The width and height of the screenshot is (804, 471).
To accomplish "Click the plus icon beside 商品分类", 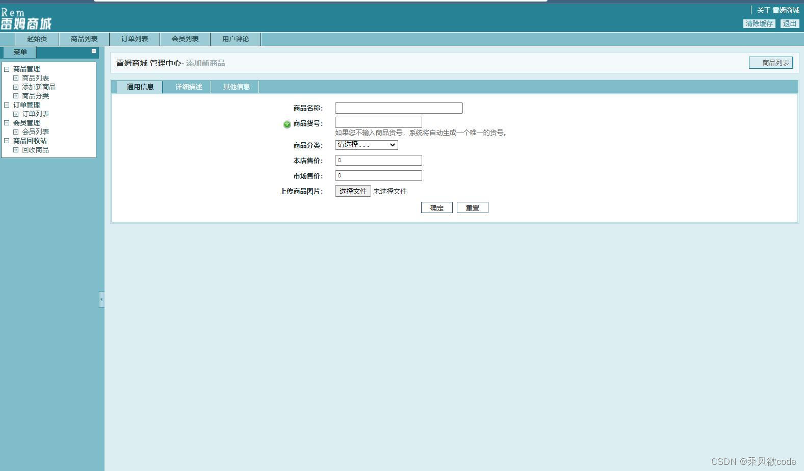I will (16, 96).
